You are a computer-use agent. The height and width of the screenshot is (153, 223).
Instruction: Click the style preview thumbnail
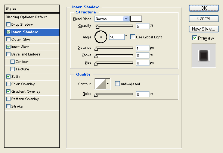point(204,55)
